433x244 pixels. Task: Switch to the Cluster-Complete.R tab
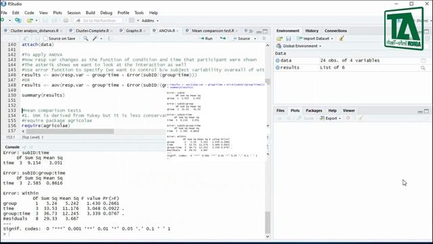(x=92, y=30)
